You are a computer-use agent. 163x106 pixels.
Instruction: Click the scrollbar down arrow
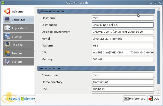158,92
